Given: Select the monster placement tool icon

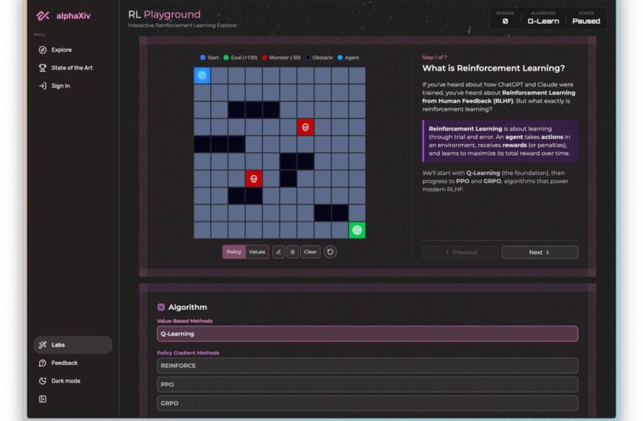Looking at the screenshot, I should point(293,252).
